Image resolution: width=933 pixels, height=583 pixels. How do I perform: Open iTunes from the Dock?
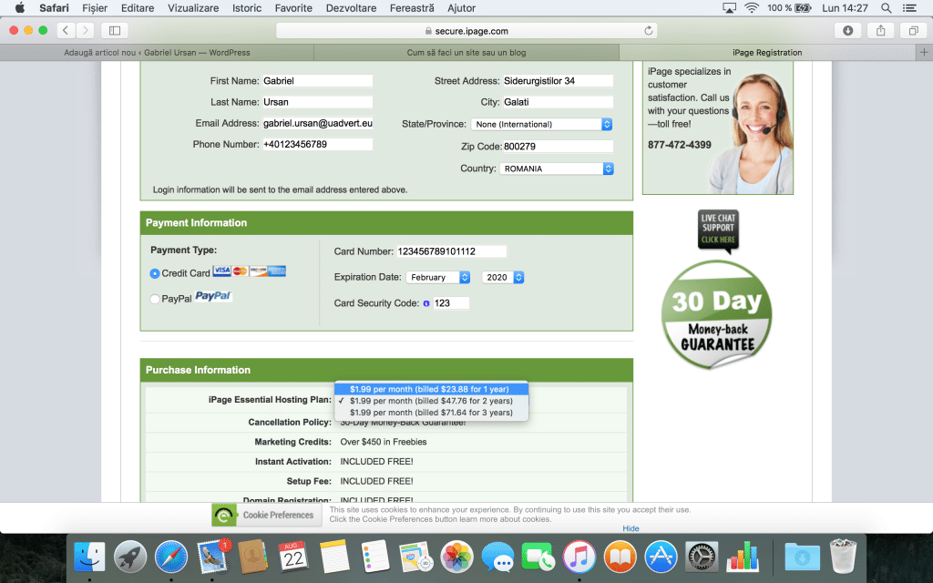click(579, 558)
